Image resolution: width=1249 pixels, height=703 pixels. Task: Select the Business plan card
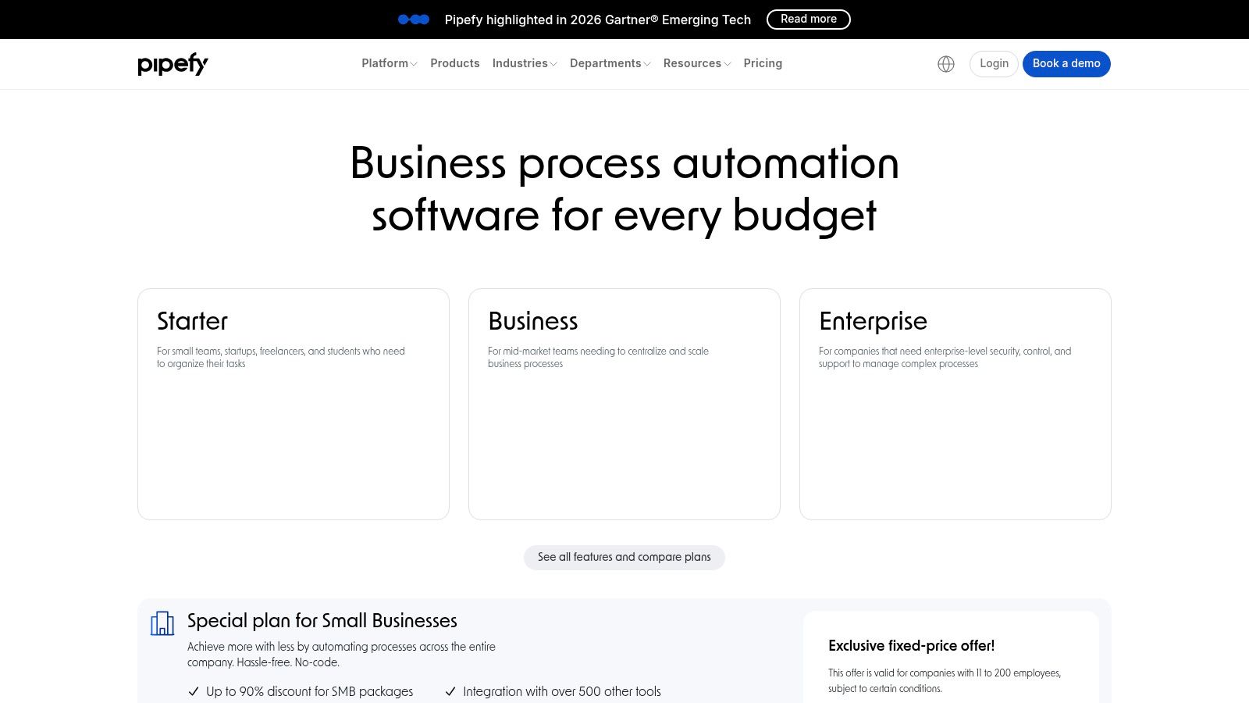pos(624,404)
